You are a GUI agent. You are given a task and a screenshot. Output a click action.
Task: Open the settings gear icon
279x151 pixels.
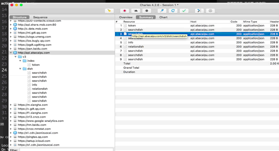tap(210, 11)
